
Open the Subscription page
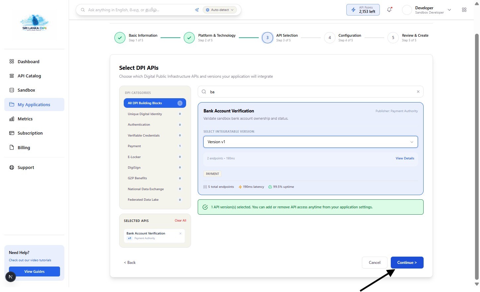click(34, 133)
